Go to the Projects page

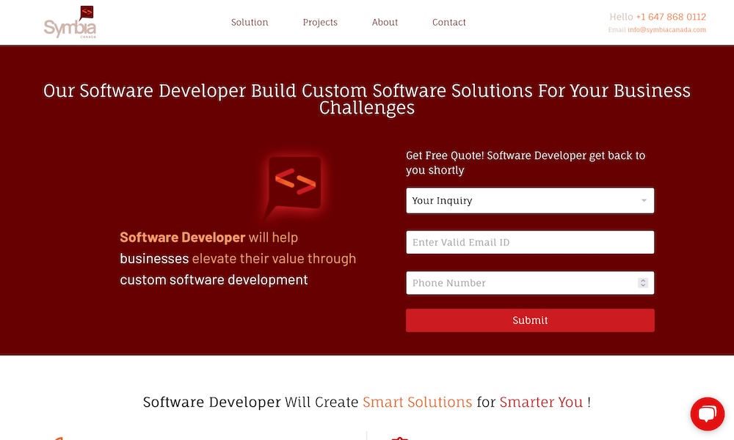pyautogui.click(x=320, y=22)
